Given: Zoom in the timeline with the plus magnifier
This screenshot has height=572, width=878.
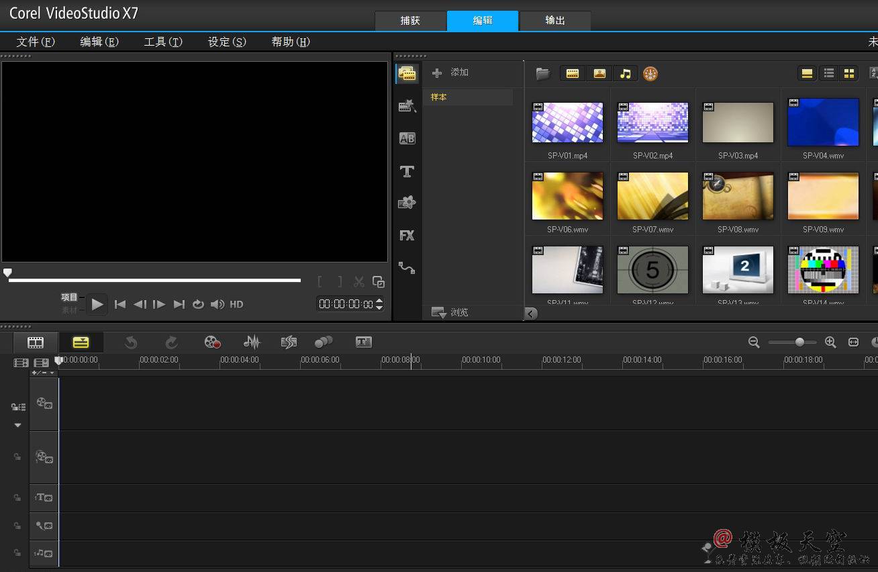Looking at the screenshot, I should 830,342.
